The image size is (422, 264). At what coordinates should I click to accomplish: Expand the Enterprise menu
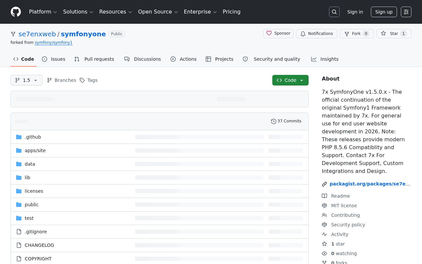click(x=200, y=12)
